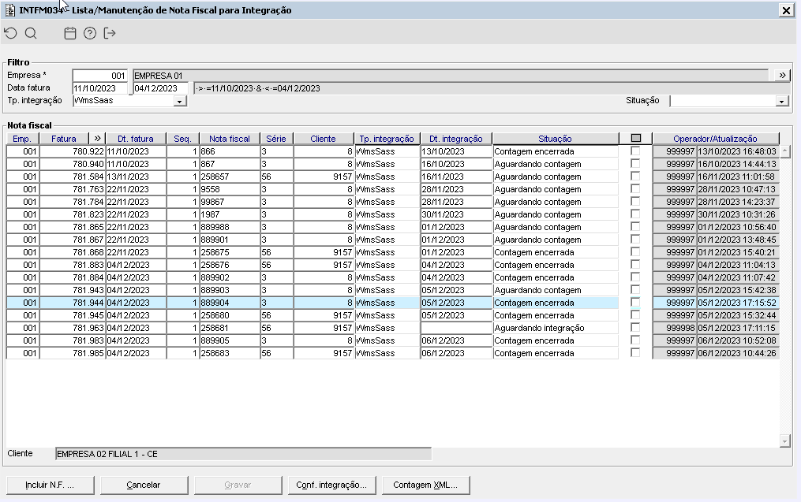Screen dimensions: 801x502
Task: Click the Dt. integração column header
Action: pos(455,139)
